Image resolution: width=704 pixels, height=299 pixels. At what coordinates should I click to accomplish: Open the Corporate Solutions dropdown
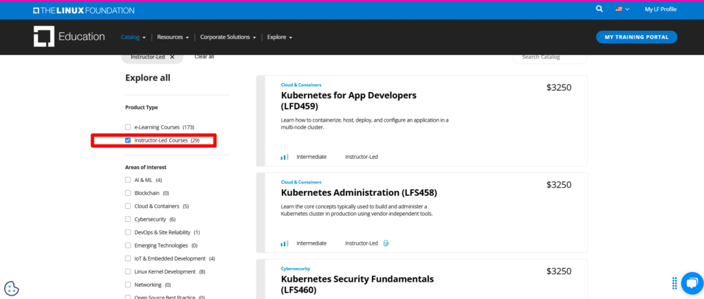coord(228,37)
